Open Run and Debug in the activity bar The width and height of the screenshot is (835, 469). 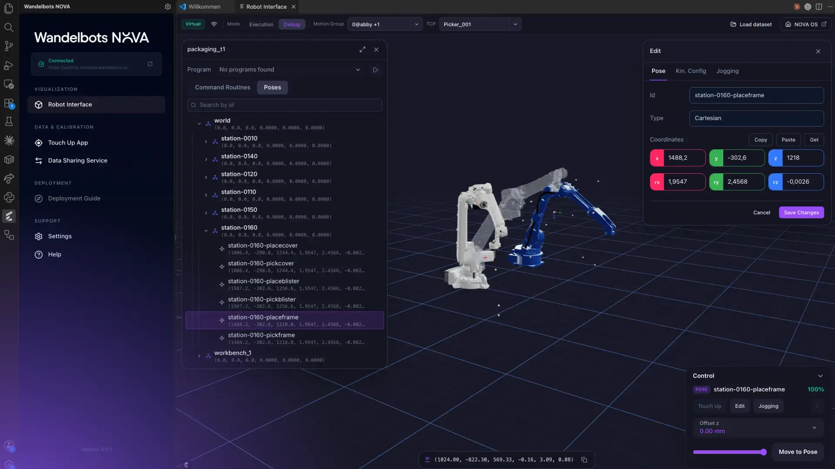pyautogui.click(x=9, y=65)
